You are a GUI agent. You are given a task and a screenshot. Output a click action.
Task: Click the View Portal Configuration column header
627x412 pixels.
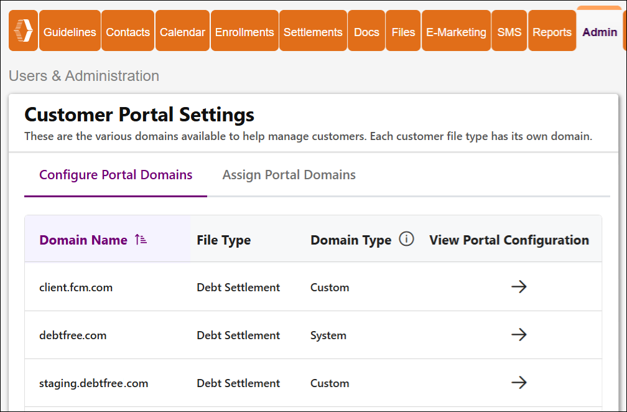click(509, 240)
